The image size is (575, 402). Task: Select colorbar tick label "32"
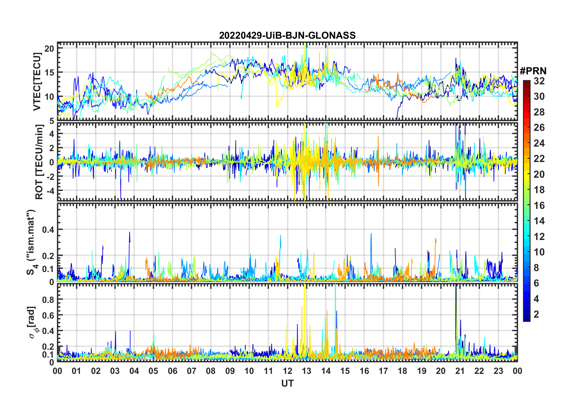click(539, 81)
